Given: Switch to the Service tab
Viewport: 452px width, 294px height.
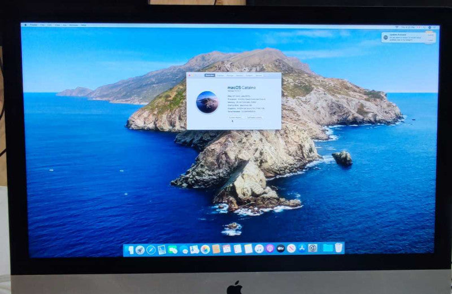Looking at the screenshot, I should 259,76.
